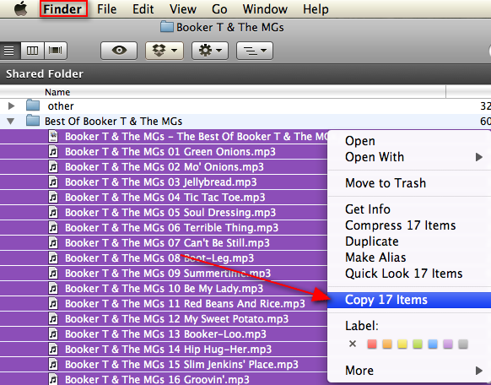Click the music icon for 02 Mo' Onions.mp3
The image size is (491, 385).
(53, 166)
